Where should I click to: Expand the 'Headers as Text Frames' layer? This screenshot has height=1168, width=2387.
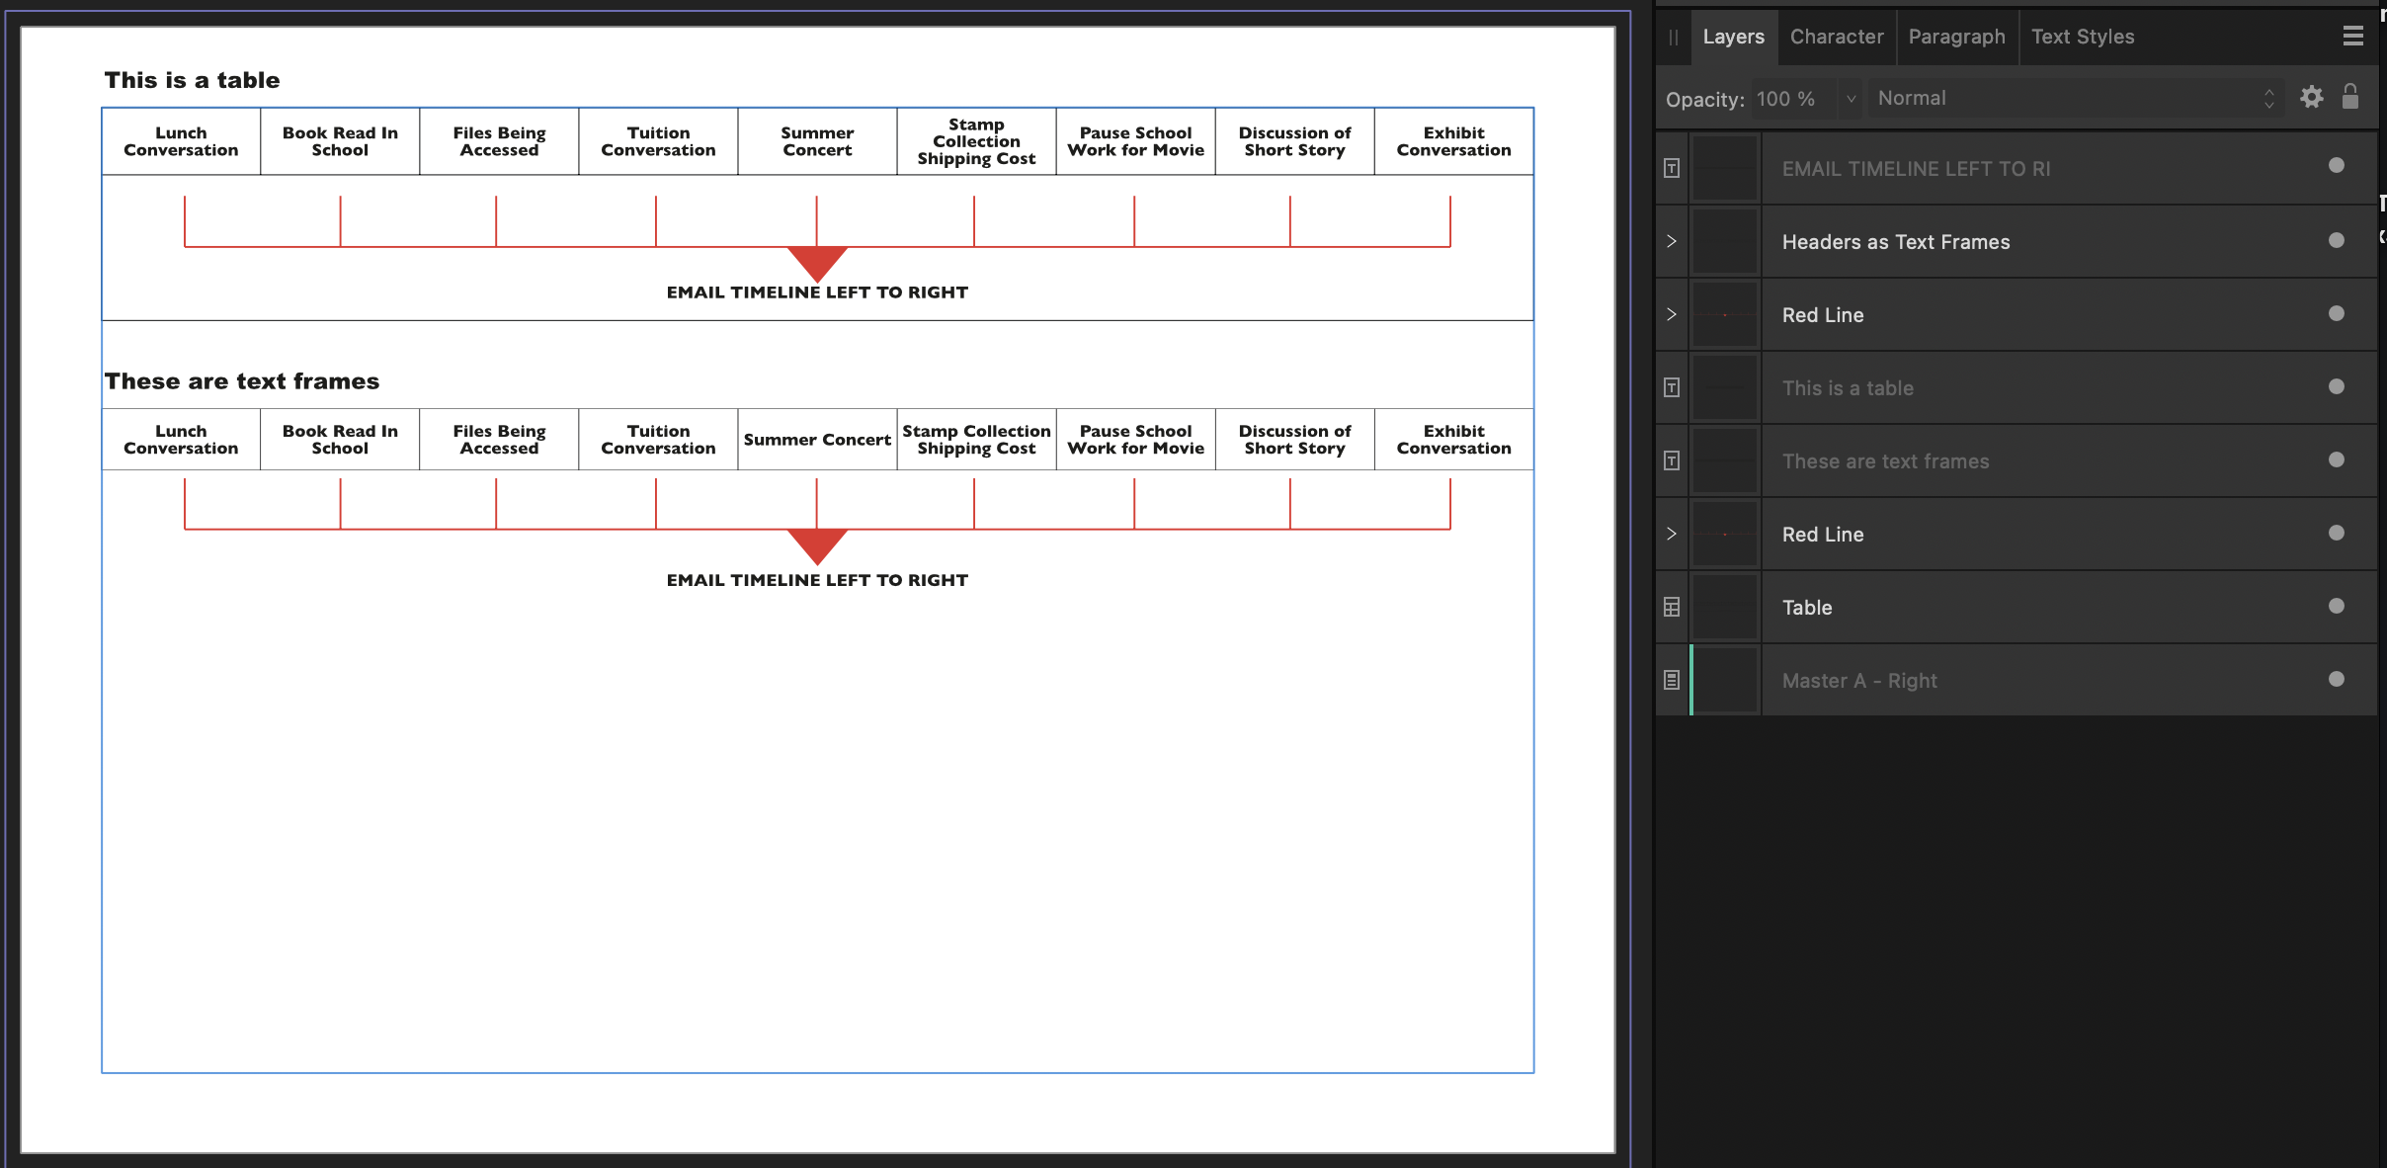click(1670, 240)
